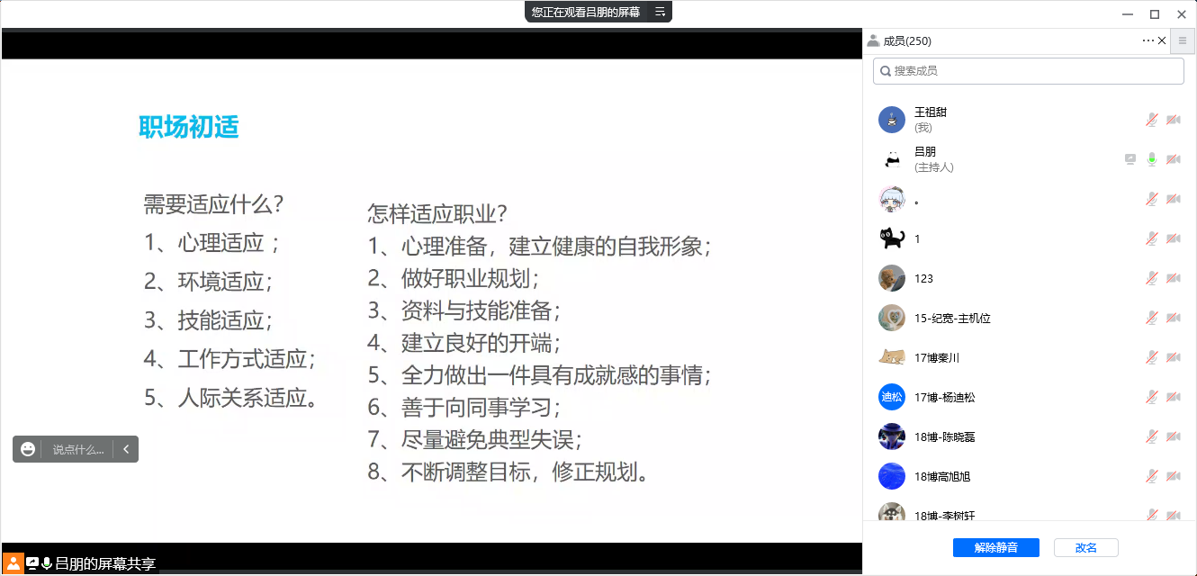
Task: Click the 改名 rename button
Action: tap(1085, 547)
